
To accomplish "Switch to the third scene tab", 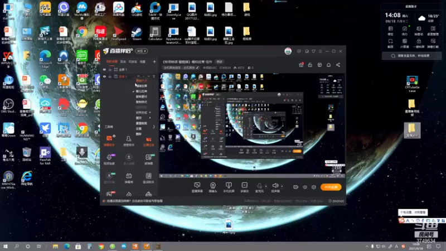I will pos(133,61).
